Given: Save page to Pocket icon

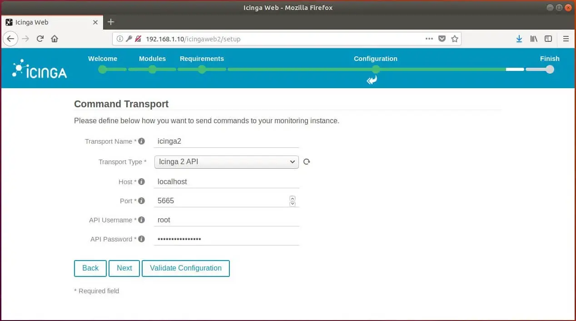Looking at the screenshot, I should pos(442,39).
